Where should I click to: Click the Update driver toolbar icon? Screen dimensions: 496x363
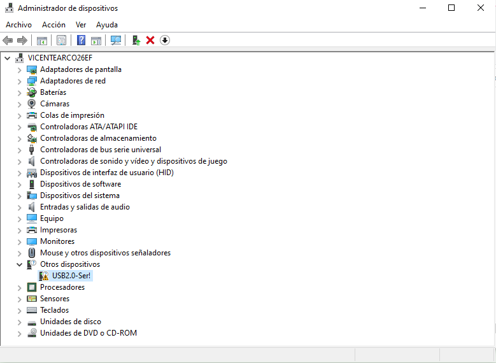click(x=136, y=40)
